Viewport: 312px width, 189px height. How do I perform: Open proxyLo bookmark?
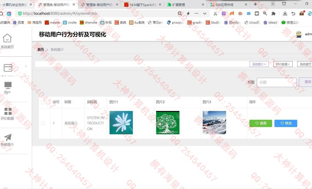click(x=176, y=23)
